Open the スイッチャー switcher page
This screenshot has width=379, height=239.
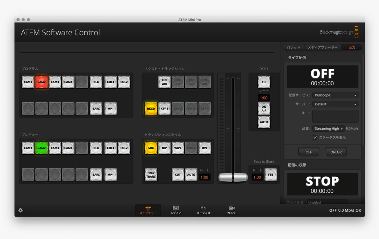point(148,210)
